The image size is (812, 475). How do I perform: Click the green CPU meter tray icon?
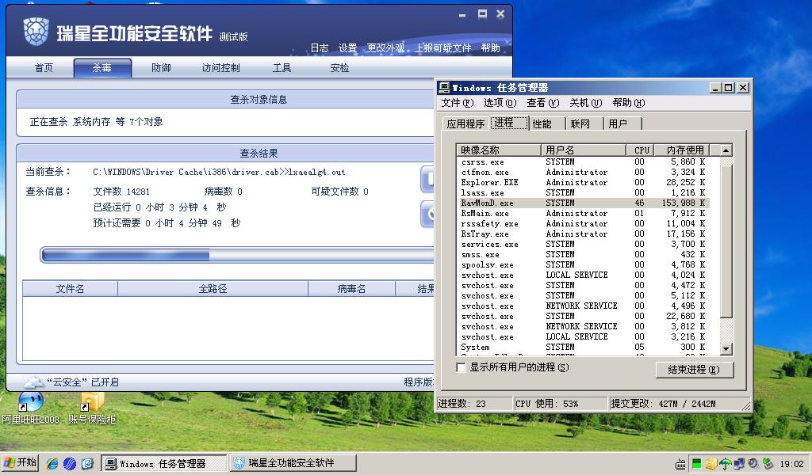pos(696,464)
